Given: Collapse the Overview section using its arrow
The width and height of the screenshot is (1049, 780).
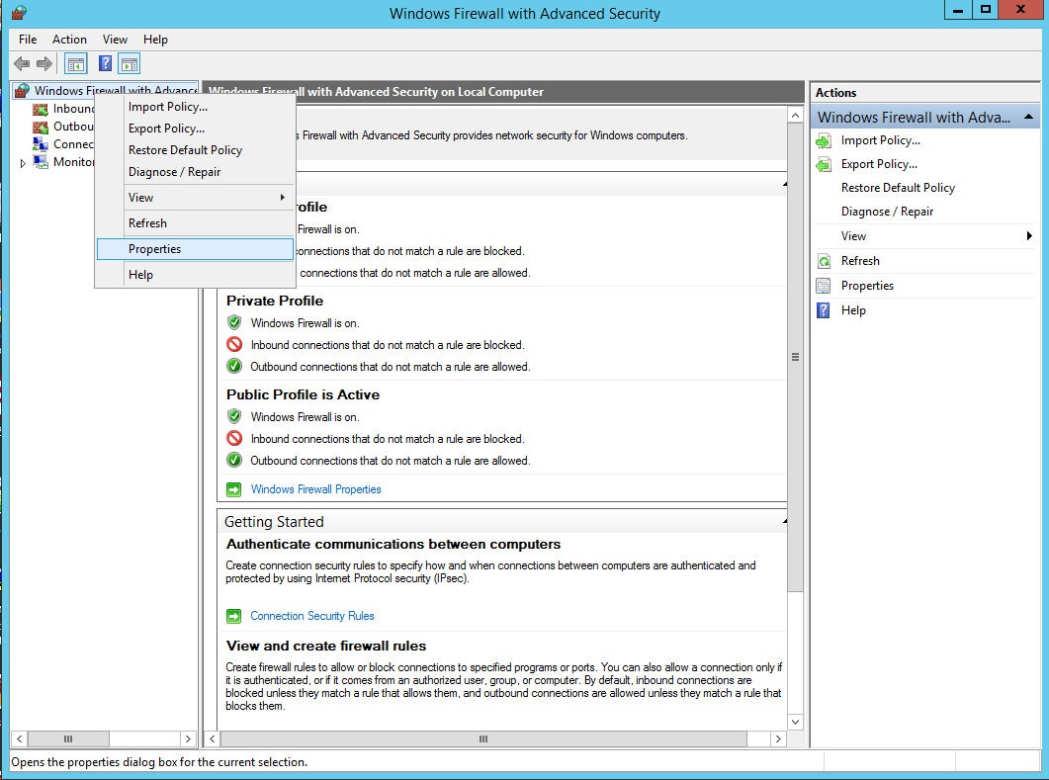Looking at the screenshot, I should [x=785, y=184].
